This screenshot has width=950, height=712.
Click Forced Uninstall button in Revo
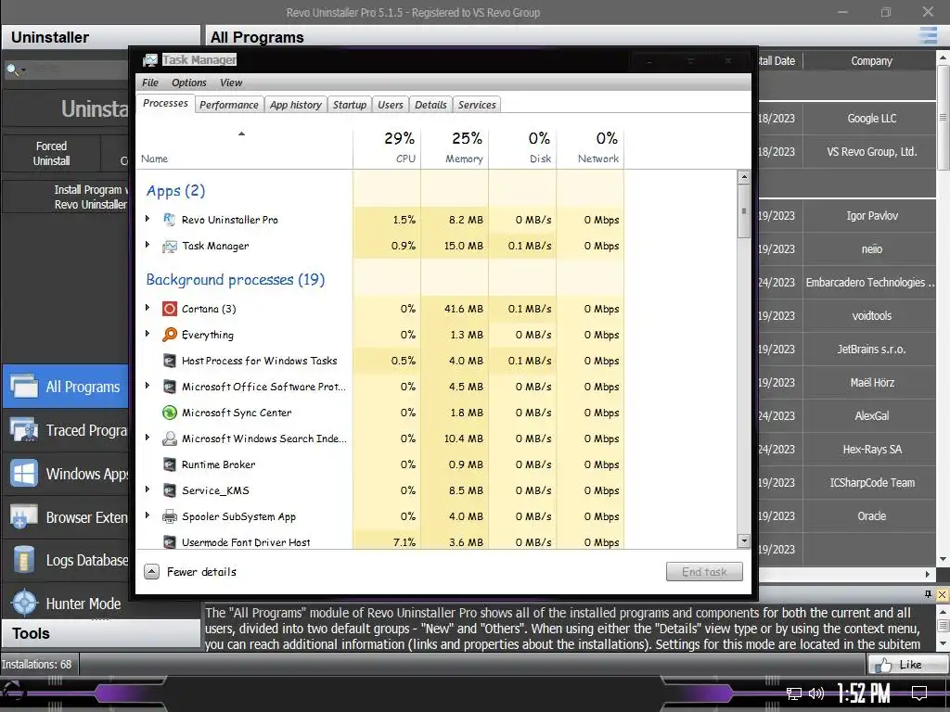pos(52,153)
